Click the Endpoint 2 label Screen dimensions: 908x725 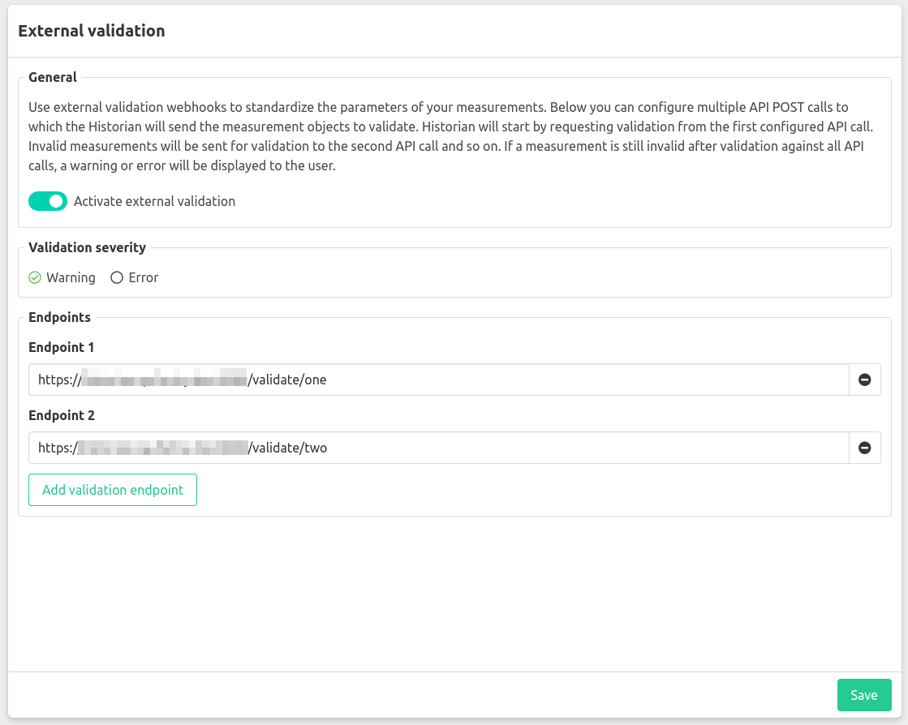point(62,415)
